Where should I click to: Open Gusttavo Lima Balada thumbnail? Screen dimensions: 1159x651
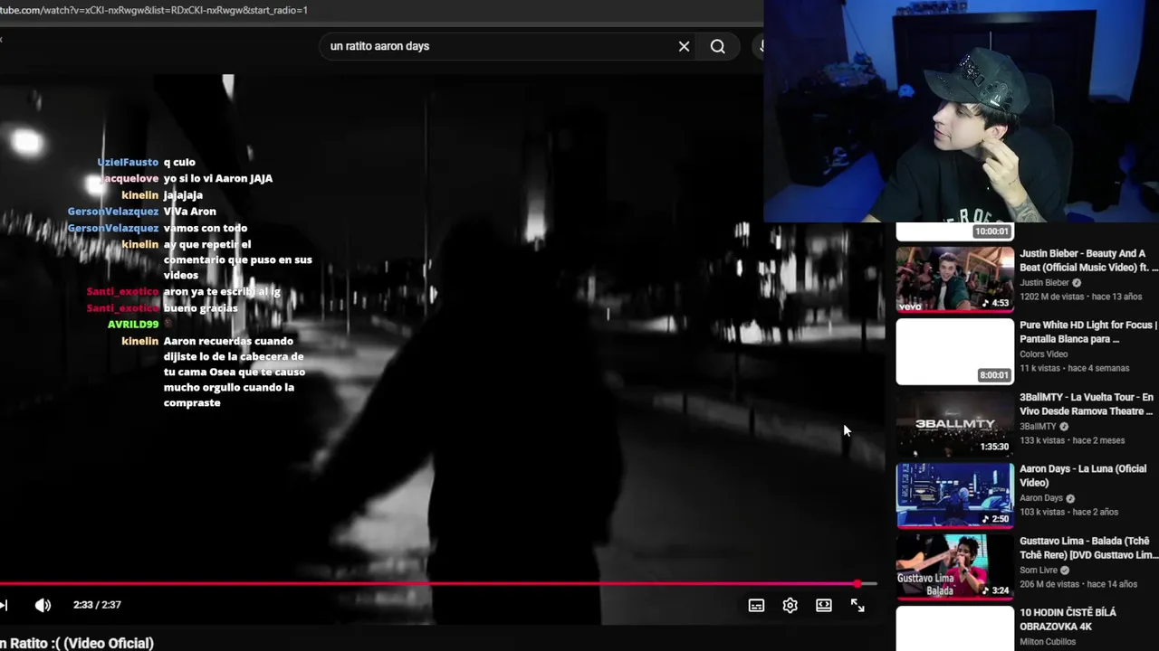click(954, 567)
